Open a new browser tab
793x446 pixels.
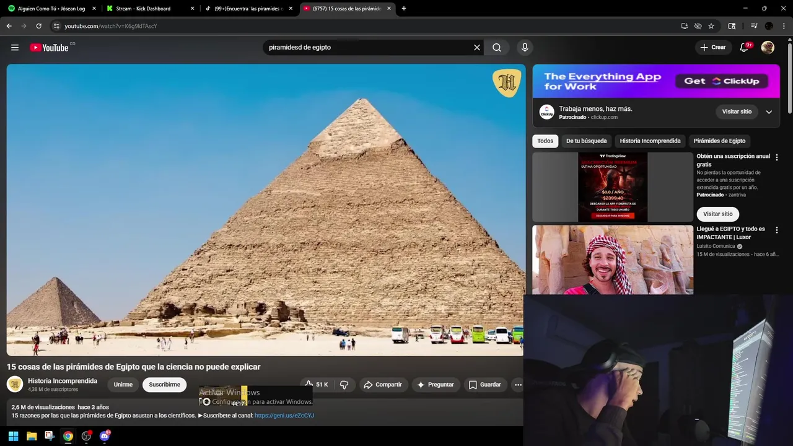[x=404, y=9]
